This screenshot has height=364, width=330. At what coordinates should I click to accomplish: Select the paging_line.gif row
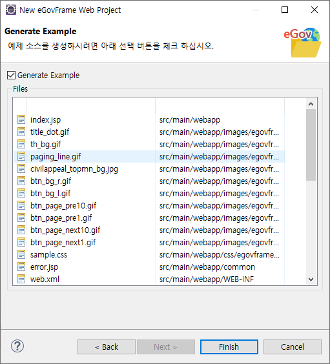(x=149, y=157)
